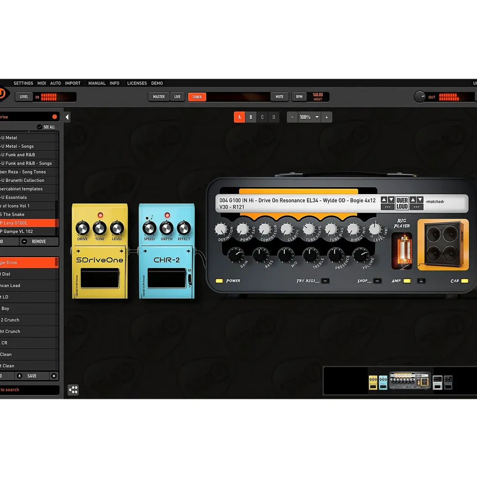Collapse the preset sidebar with the arrow
This screenshot has height=478, width=477.
coord(67,117)
